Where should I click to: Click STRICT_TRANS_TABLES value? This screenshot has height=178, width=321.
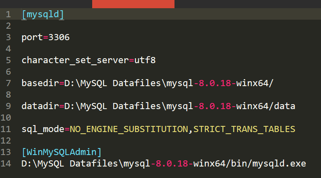244,129
